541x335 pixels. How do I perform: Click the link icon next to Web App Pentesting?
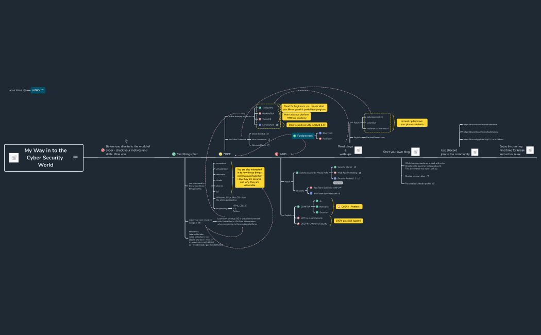click(360, 173)
